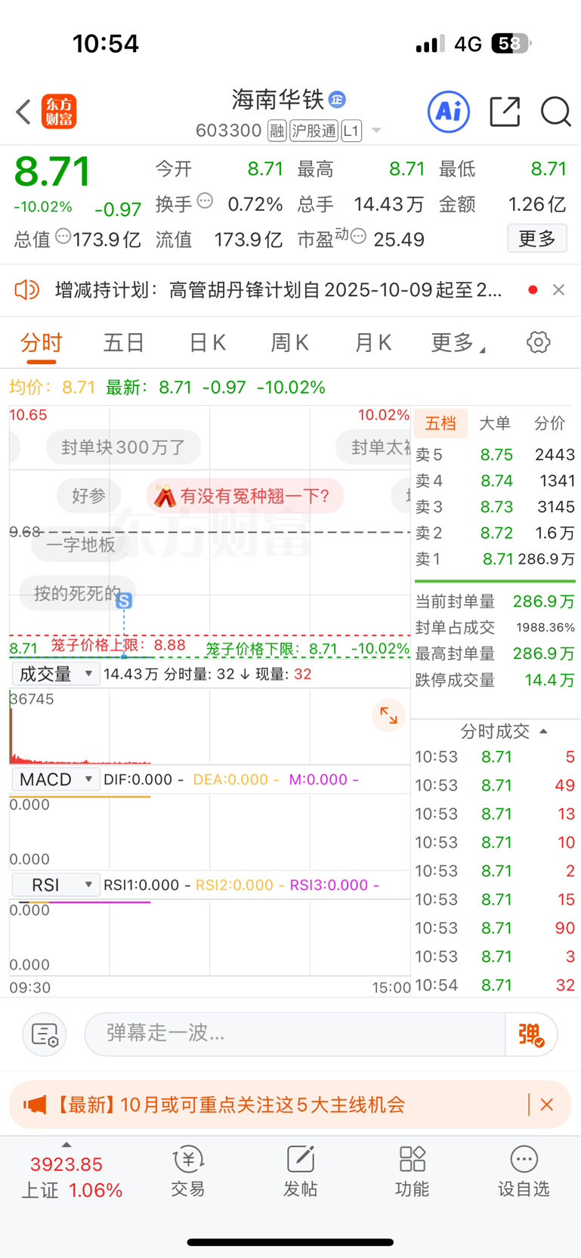Tap the S marker on the chart
The height and width of the screenshot is (1258, 581).
[x=124, y=601]
